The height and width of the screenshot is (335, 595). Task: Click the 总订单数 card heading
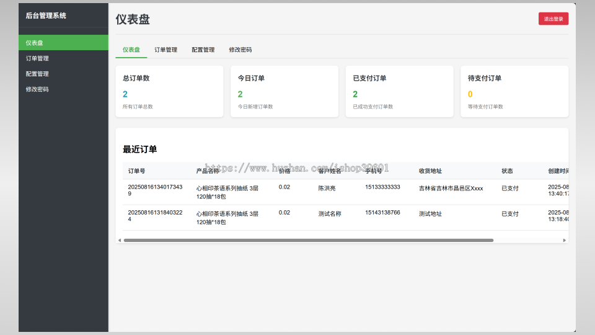(136, 78)
